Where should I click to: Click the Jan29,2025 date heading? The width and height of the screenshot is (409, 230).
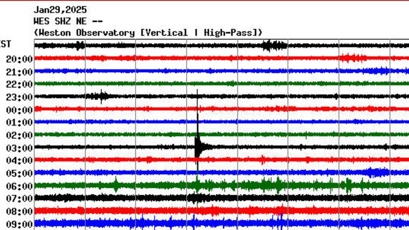tap(61, 10)
